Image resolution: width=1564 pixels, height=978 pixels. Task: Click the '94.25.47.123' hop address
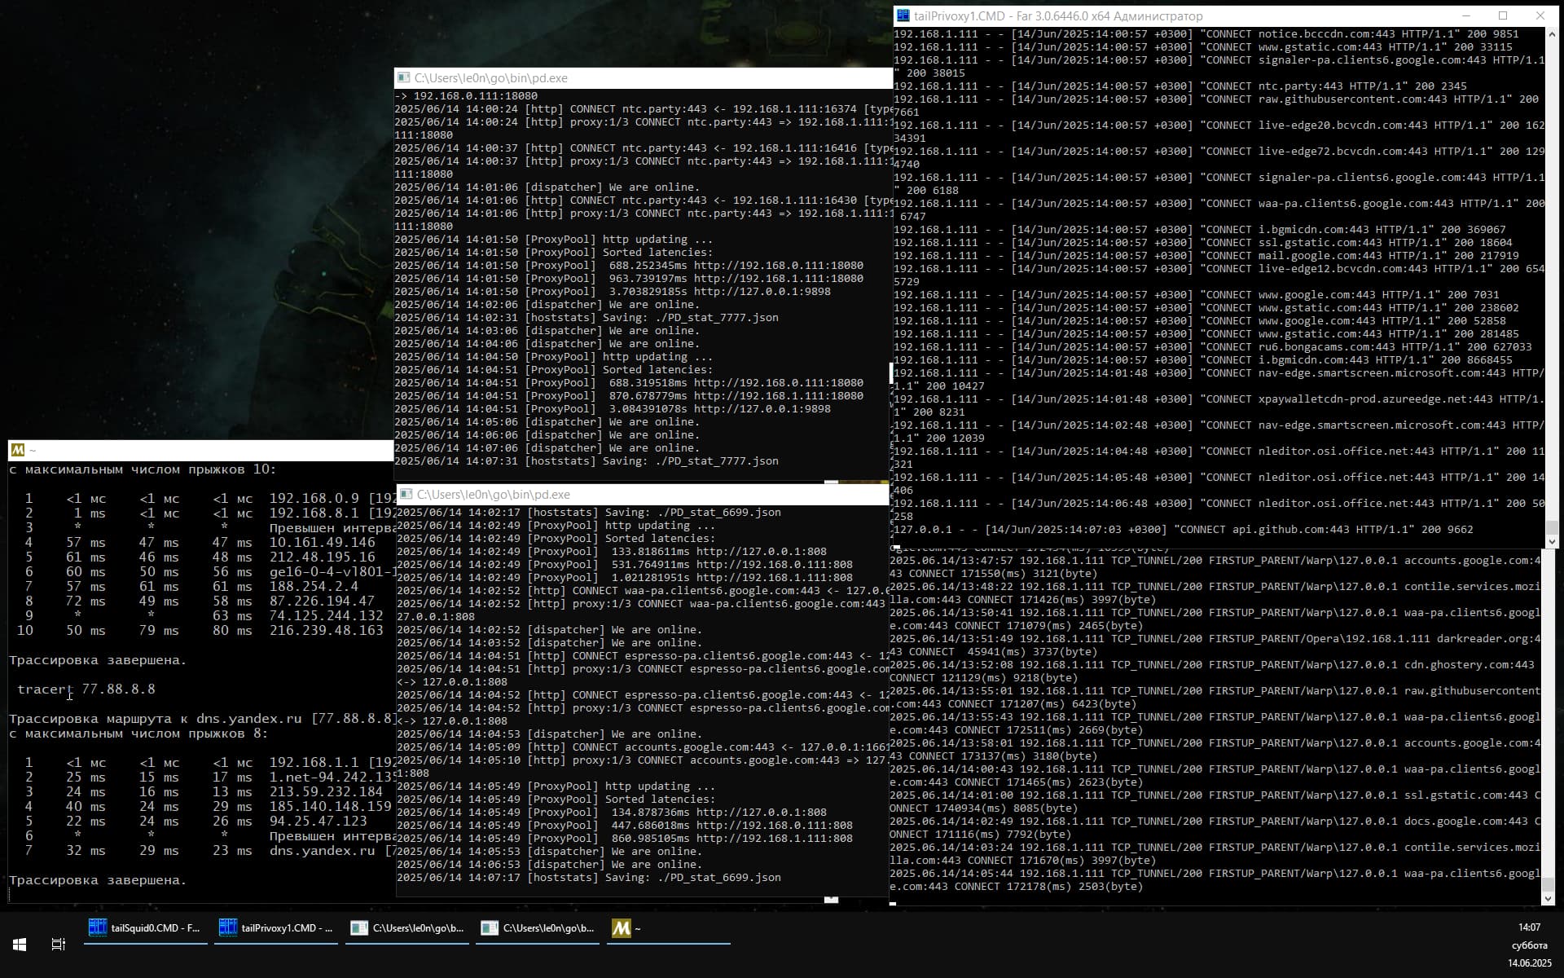click(319, 821)
